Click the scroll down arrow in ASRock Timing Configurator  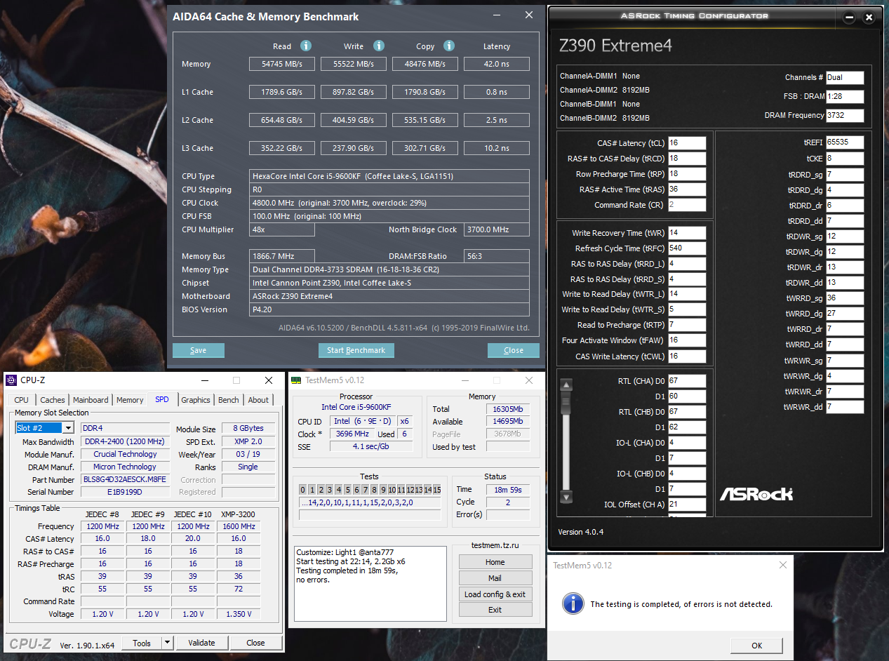566,498
